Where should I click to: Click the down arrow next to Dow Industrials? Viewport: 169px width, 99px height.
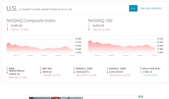pos(7,70)
